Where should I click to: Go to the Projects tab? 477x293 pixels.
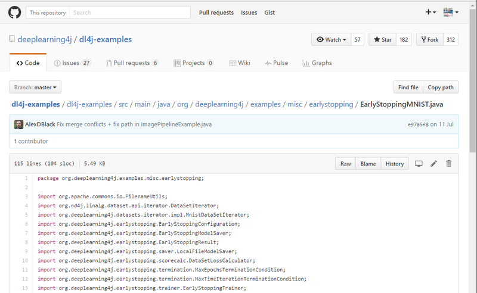coord(193,63)
